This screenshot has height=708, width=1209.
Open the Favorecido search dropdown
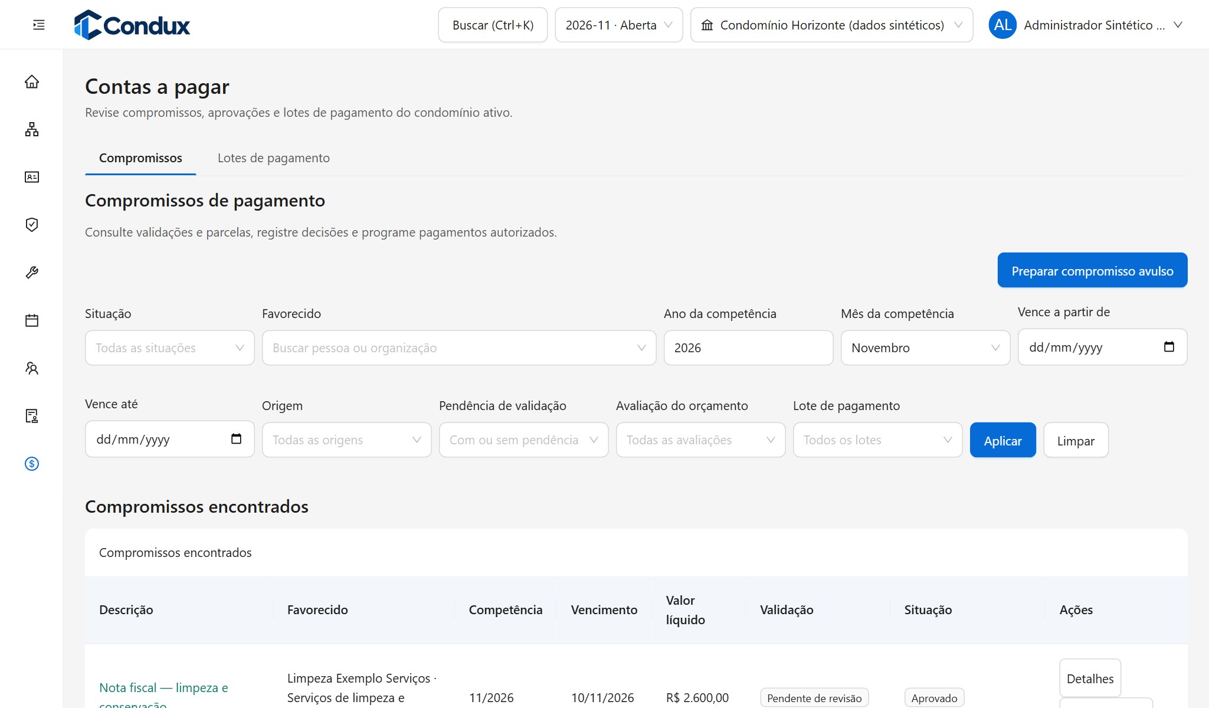pos(459,348)
